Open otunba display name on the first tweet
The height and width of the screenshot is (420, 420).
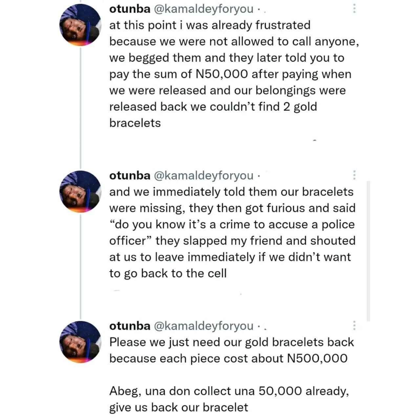[130, 9]
